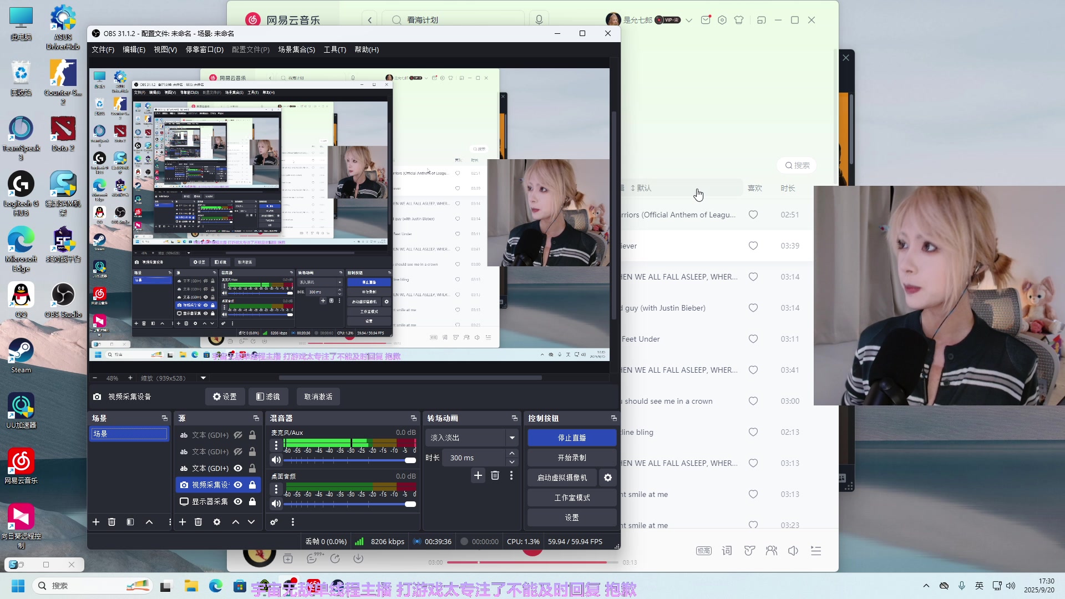Open the 工具(T) menu
Image resolution: width=1065 pixels, height=599 pixels.
(x=335, y=49)
